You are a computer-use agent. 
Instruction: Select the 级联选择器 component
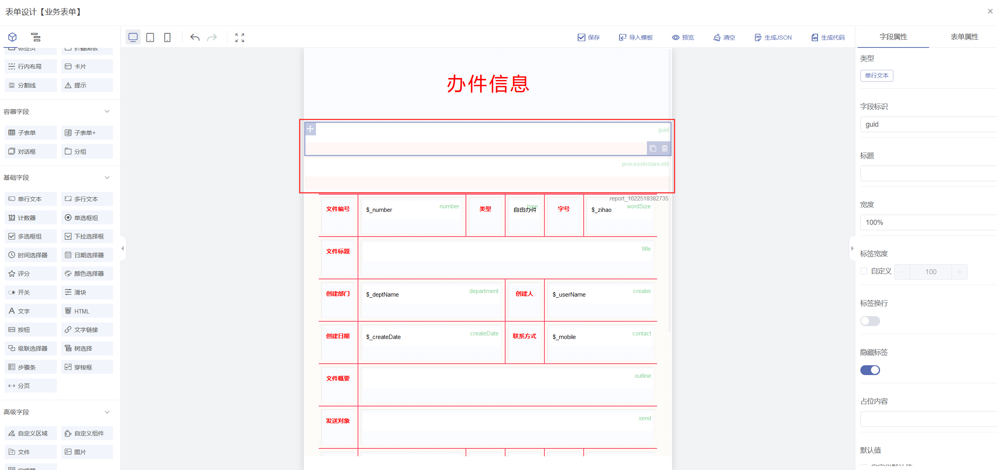pyautogui.click(x=31, y=348)
